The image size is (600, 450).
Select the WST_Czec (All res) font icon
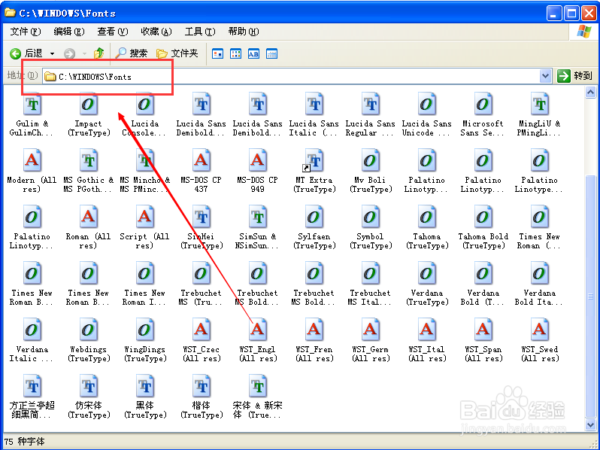click(x=202, y=330)
